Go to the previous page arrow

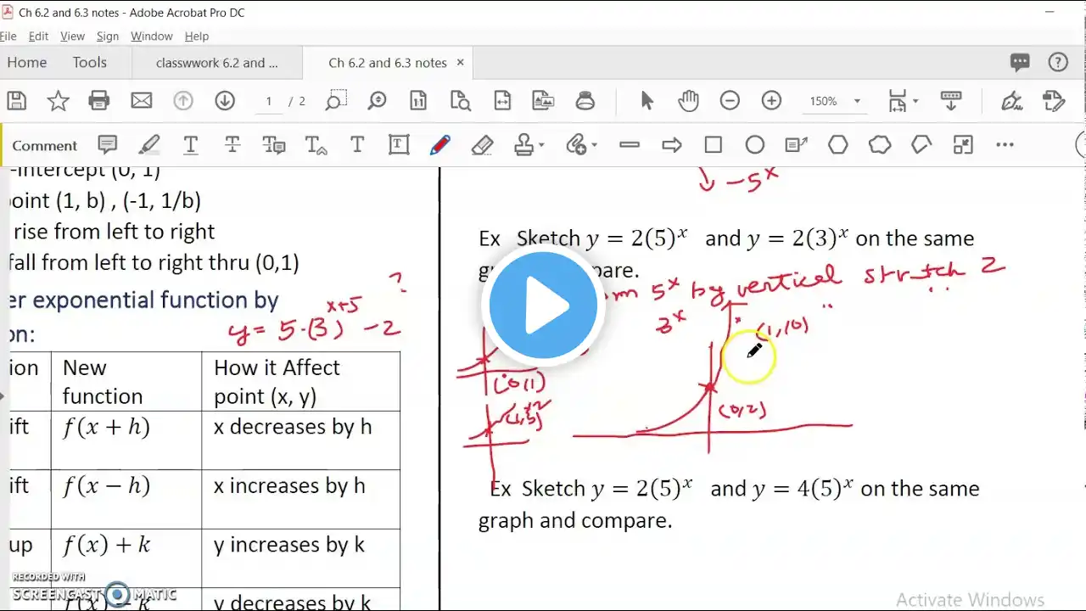183,101
